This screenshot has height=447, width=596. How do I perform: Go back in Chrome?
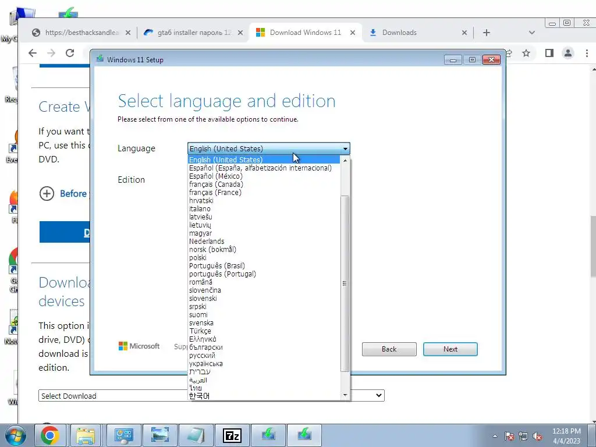(x=33, y=53)
